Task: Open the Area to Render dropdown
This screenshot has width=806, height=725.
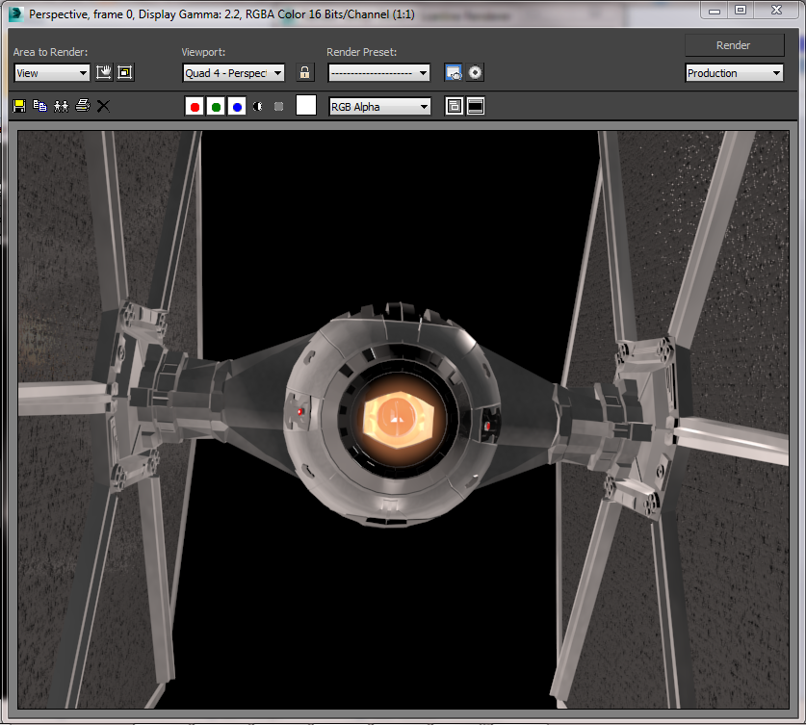Action: coord(52,73)
